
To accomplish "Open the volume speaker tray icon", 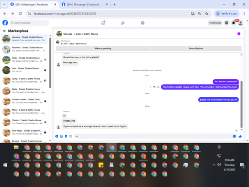I will (219, 165).
